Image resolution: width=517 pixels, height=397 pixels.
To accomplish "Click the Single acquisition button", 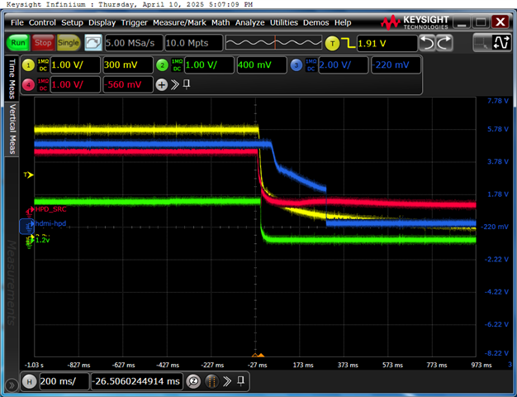I will click(x=69, y=43).
